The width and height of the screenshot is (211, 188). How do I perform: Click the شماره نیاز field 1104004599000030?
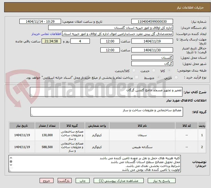[152, 22]
